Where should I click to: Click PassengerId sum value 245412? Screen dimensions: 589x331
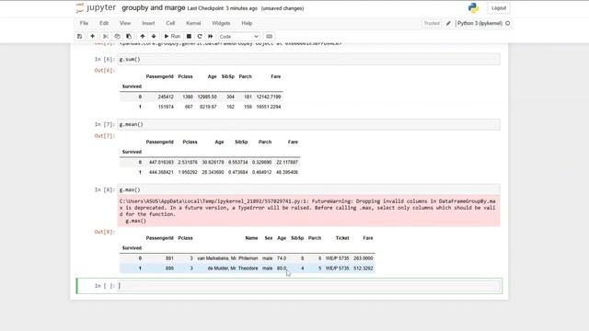pos(166,97)
